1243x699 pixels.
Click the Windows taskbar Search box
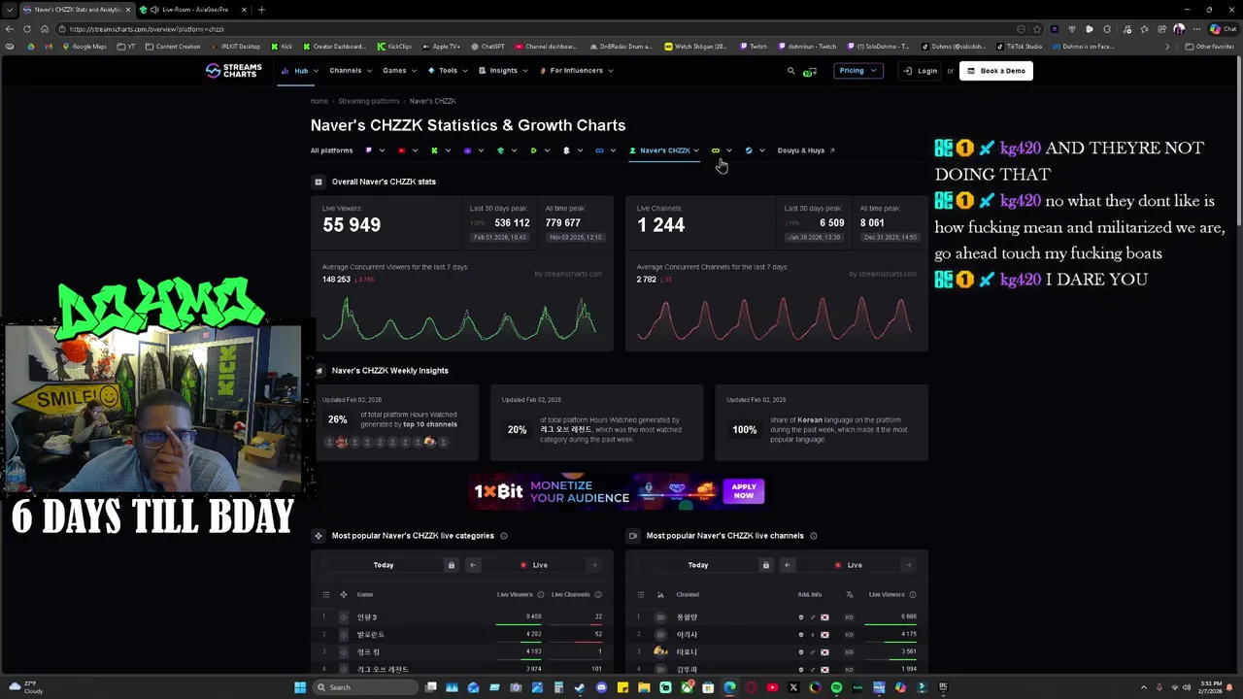[x=364, y=687]
